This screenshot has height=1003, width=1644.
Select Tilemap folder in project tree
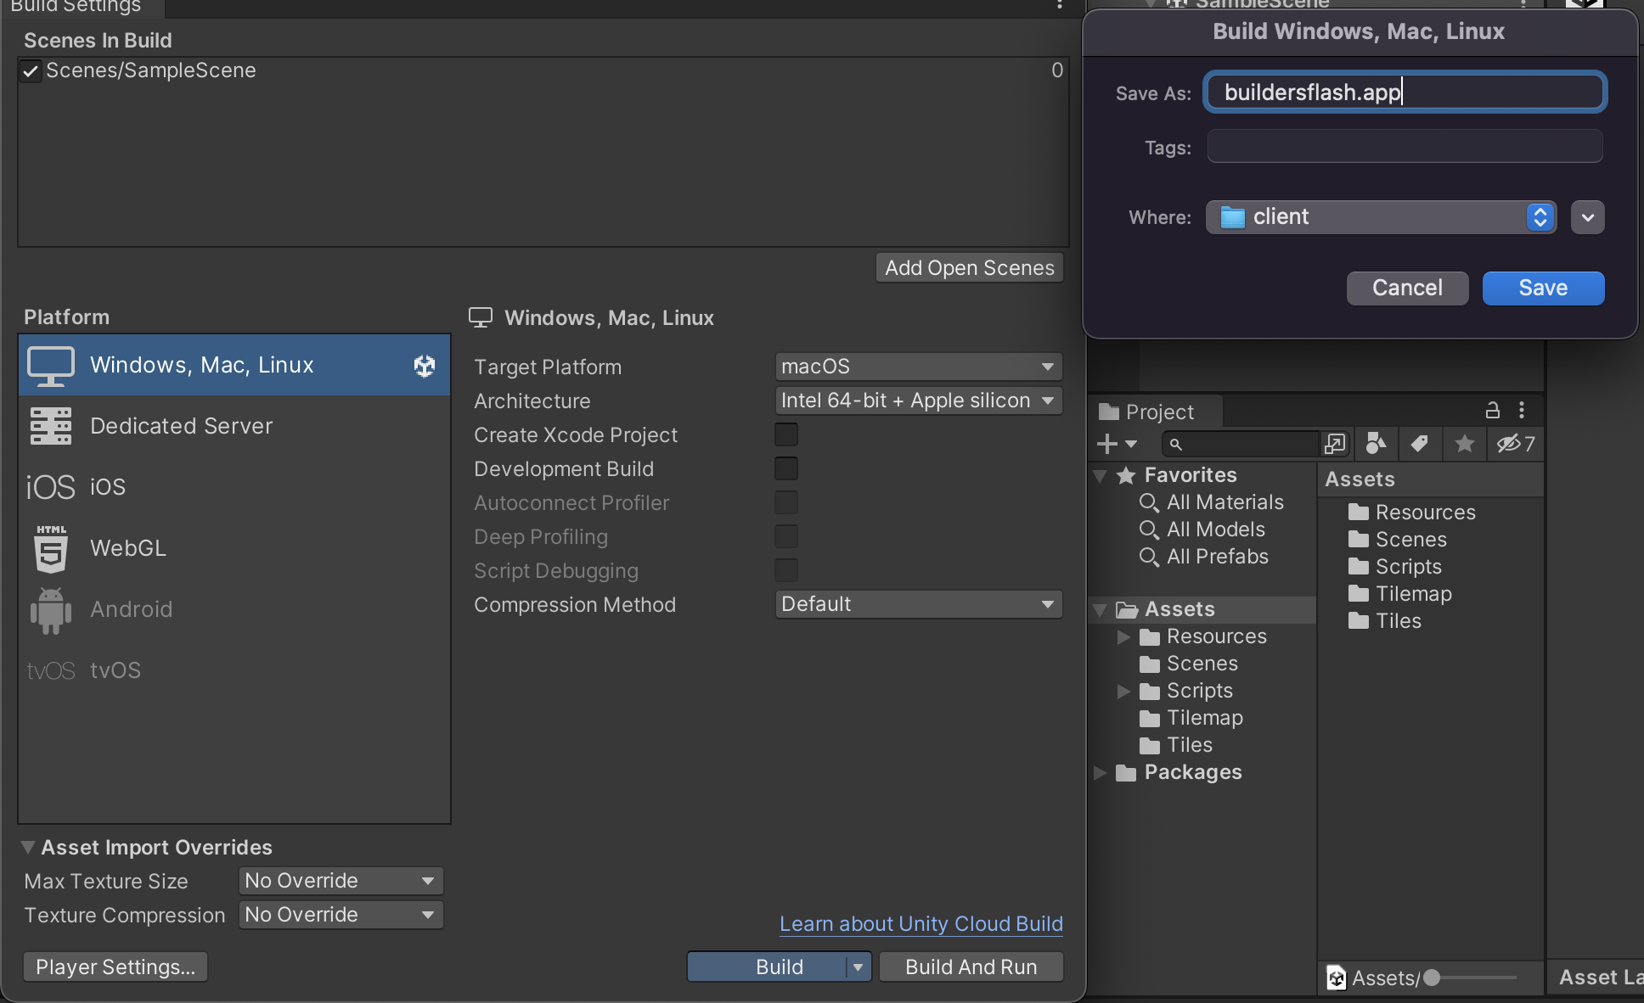pos(1191,718)
